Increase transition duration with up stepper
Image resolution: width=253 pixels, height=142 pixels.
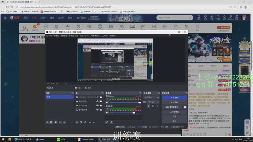click(x=158, y=101)
